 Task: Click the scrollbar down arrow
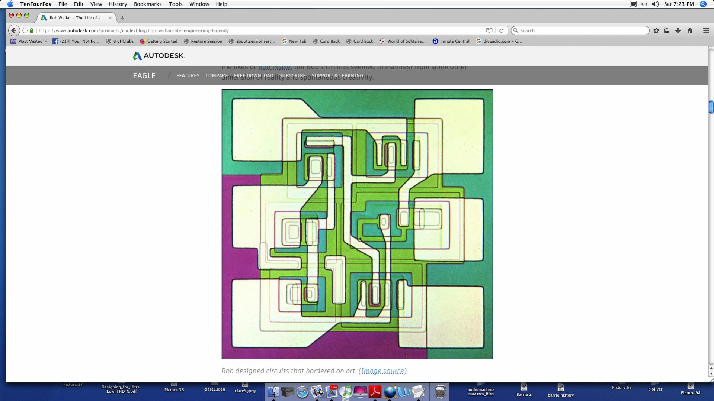711,374
